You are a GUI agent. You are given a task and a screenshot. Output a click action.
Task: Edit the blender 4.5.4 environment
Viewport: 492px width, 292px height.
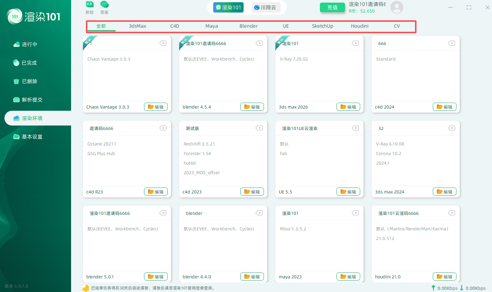pos(252,107)
